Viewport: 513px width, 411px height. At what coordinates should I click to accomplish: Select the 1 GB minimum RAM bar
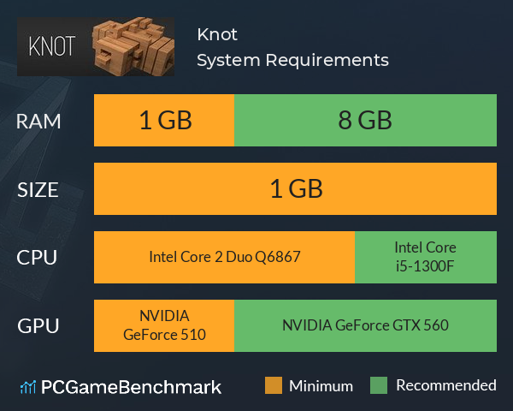164,120
